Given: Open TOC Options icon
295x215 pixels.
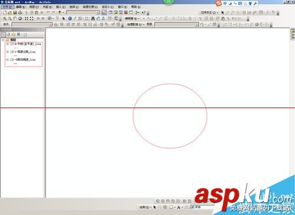Looking at the screenshot, I should [x=25, y=34].
